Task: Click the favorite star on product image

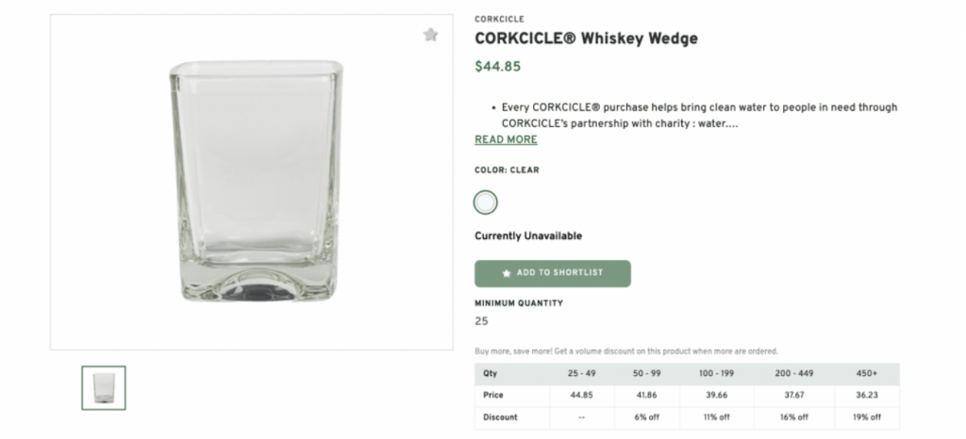Action: coord(430,35)
